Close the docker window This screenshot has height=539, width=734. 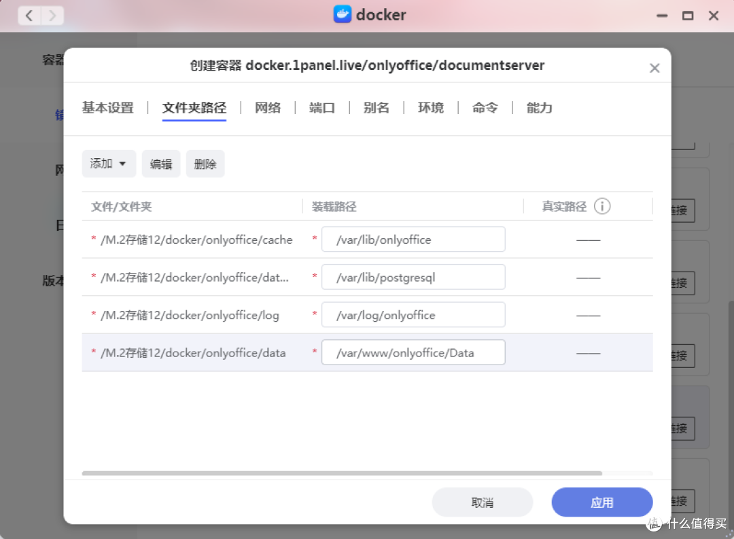(x=714, y=16)
